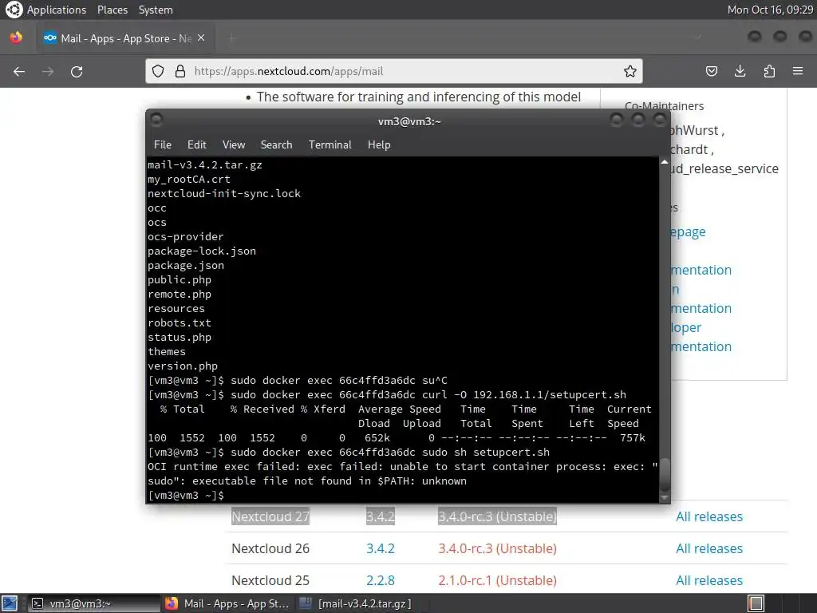Open the System menu in top panel
817x613 pixels.
tap(156, 10)
